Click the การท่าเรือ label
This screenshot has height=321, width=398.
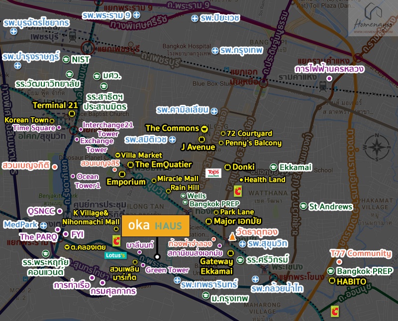click(72, 285)
